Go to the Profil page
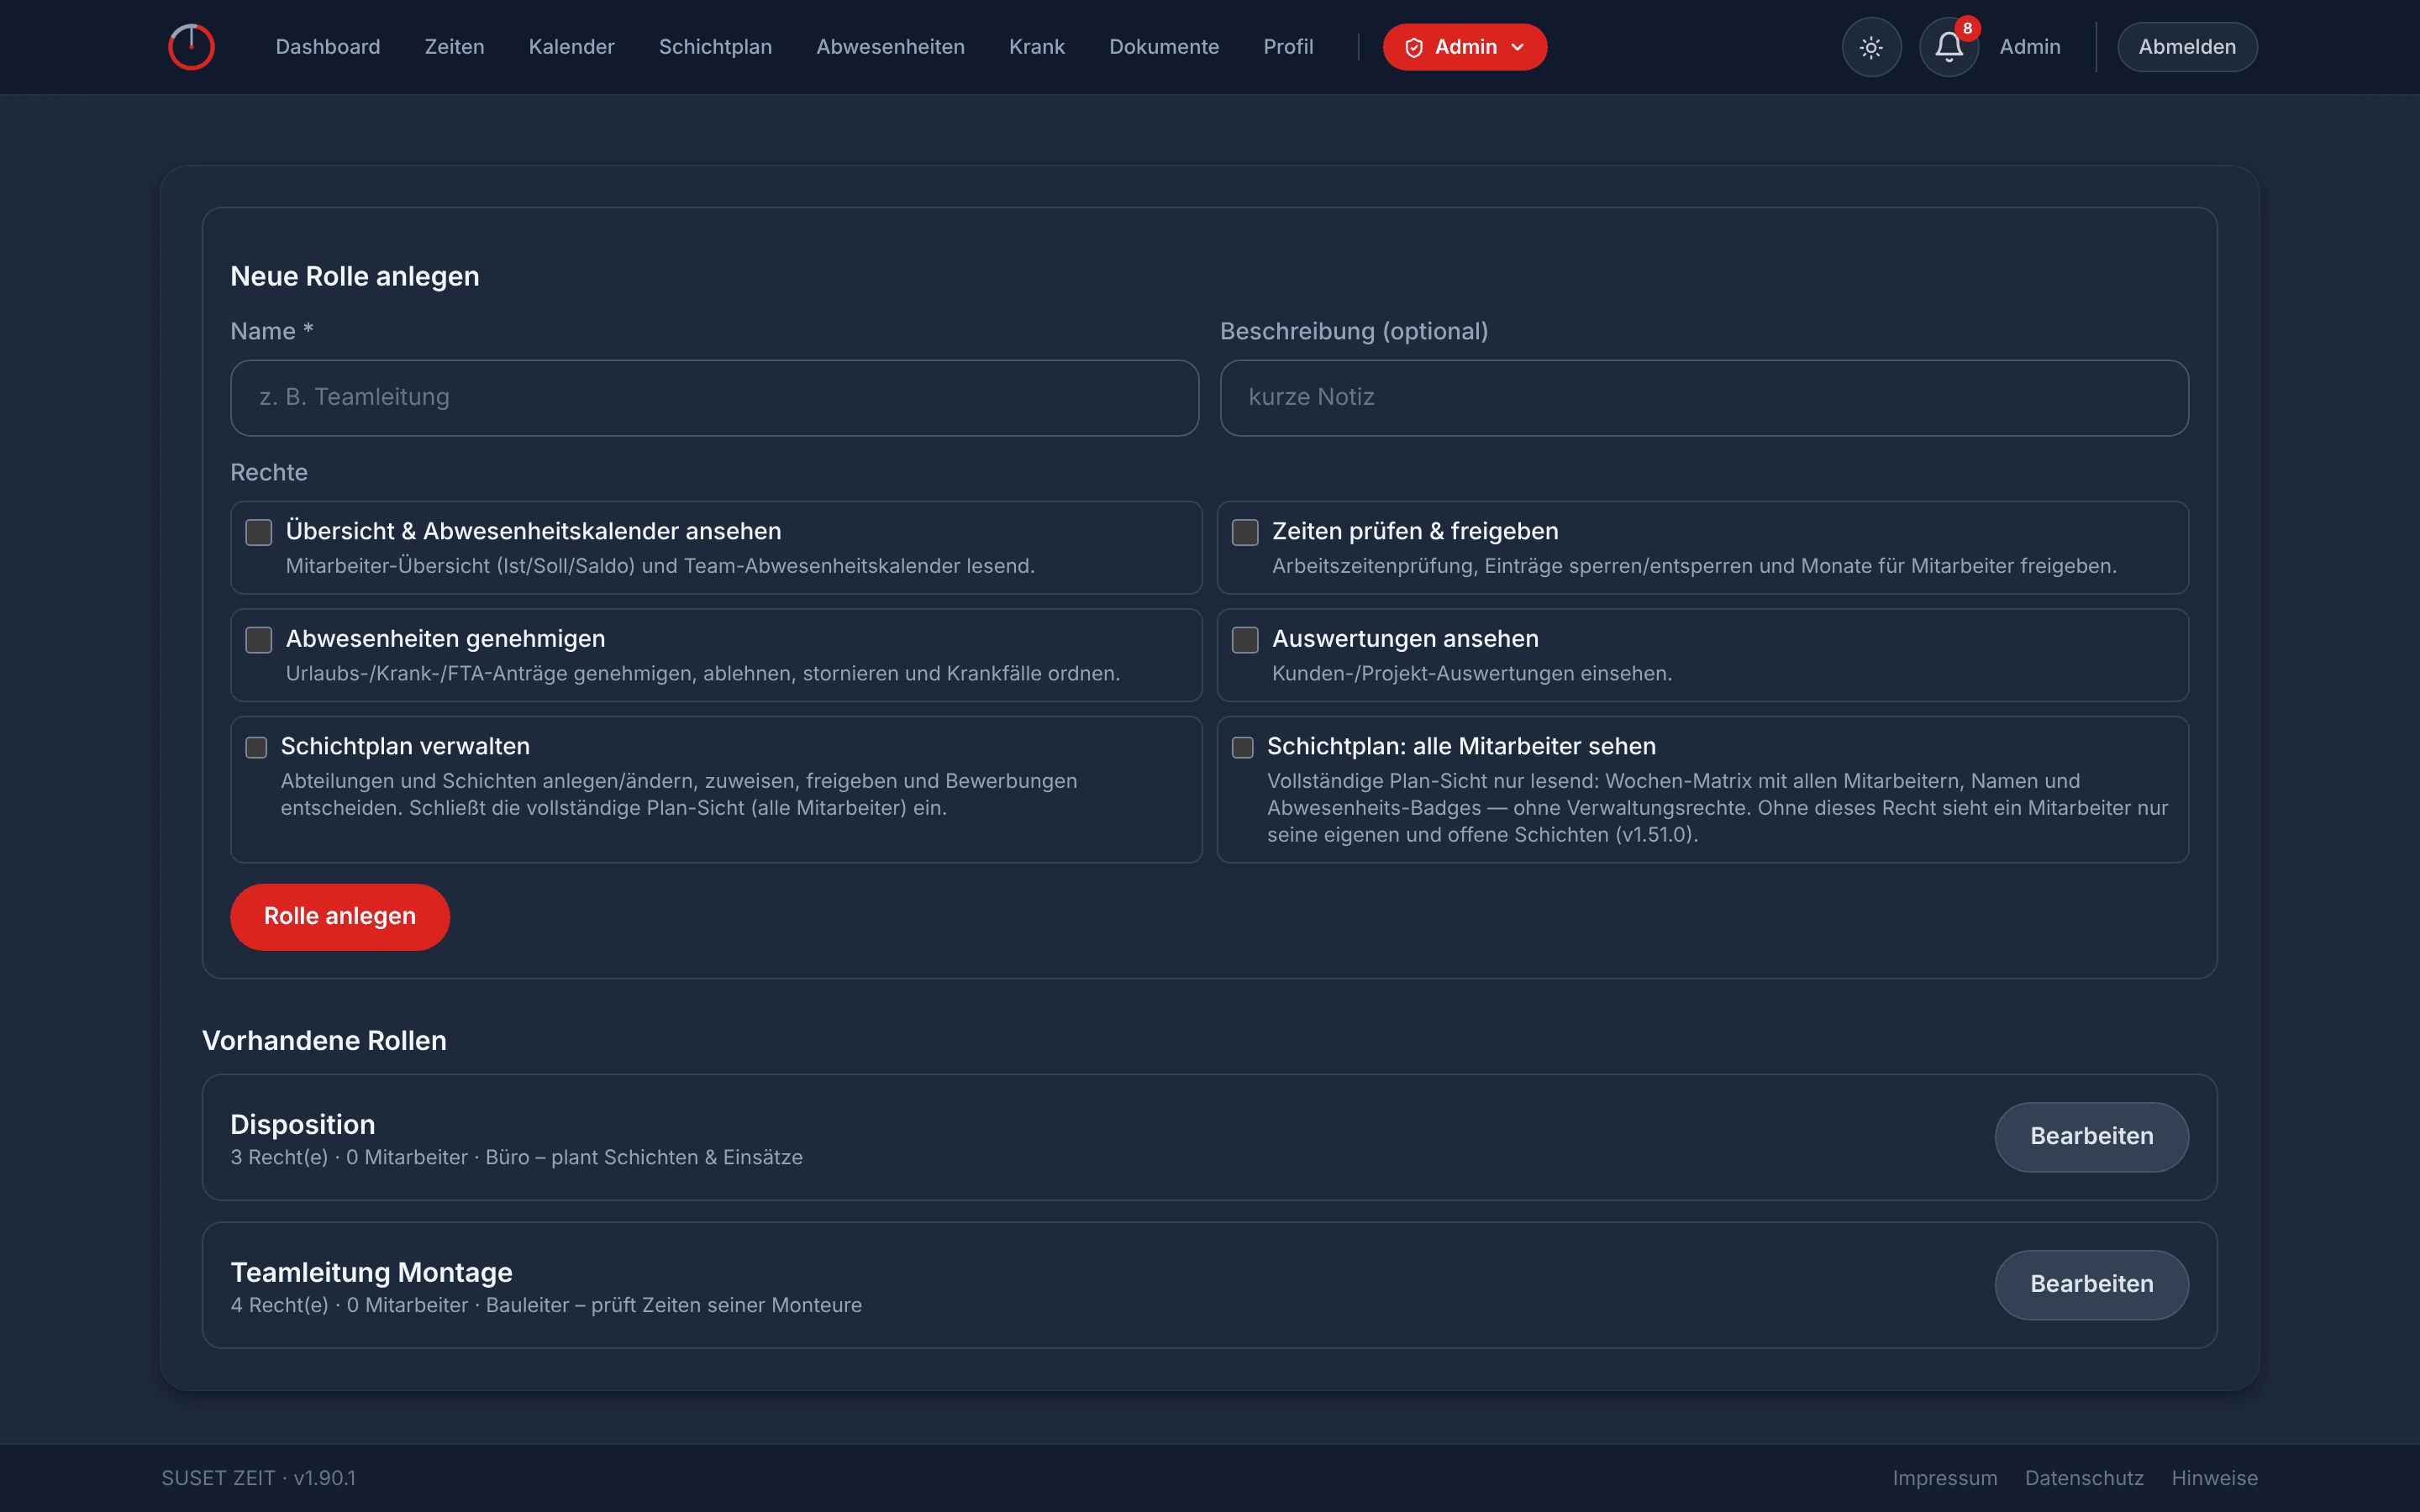 pyautogui.click(x=1288, y=47)
